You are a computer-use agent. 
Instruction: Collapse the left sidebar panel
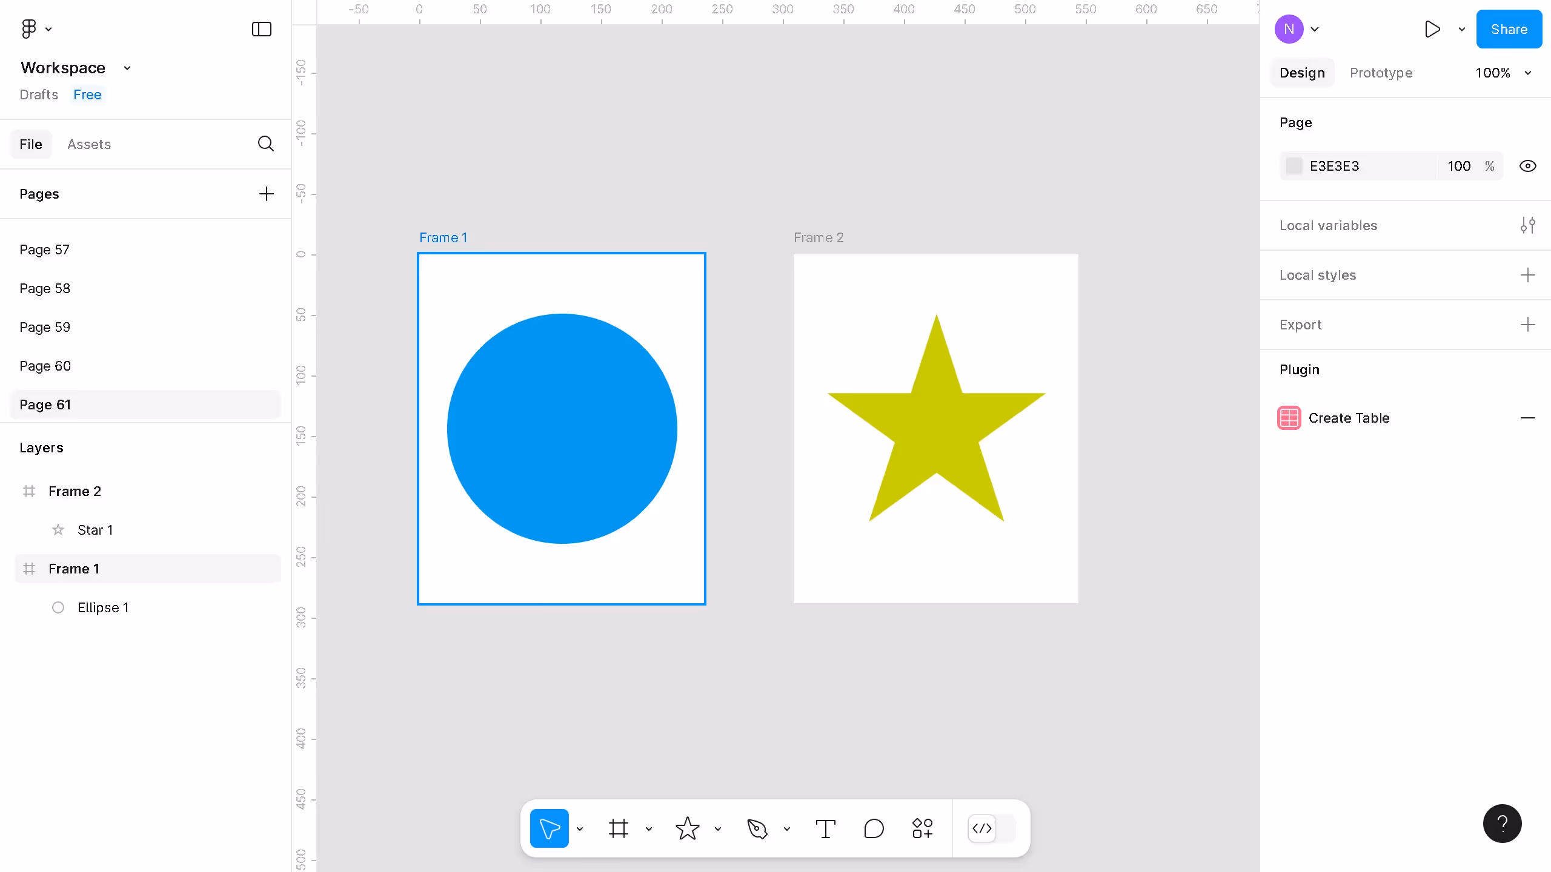[261, 29]
